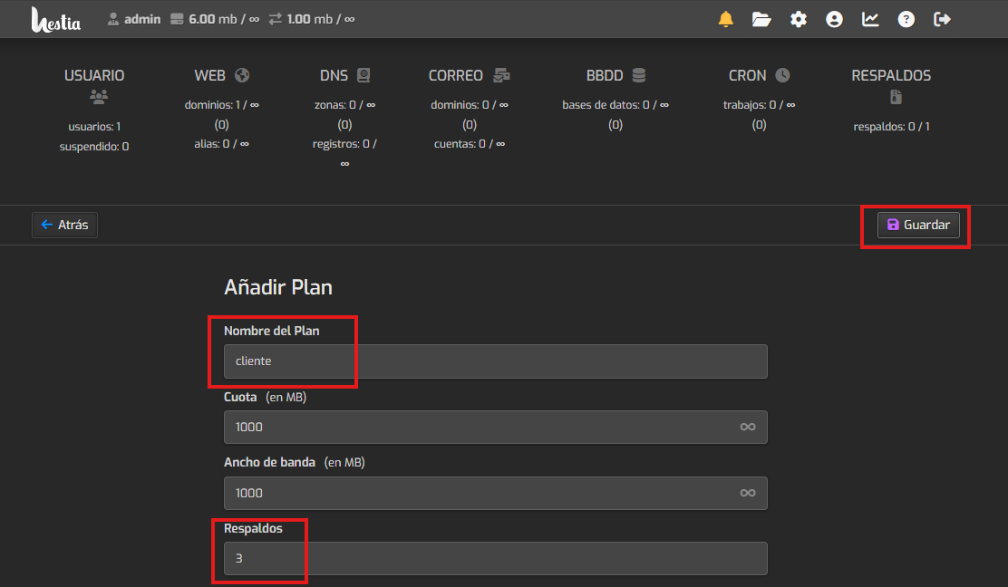
Task: Click the Hestia logo
Action: [56, 19]
